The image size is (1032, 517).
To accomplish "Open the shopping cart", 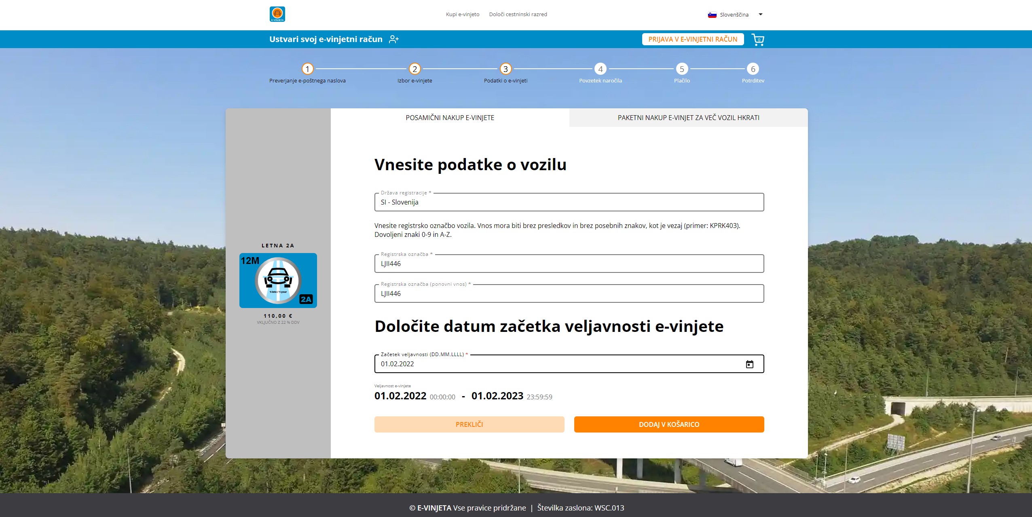I will (x=759, y=39).
